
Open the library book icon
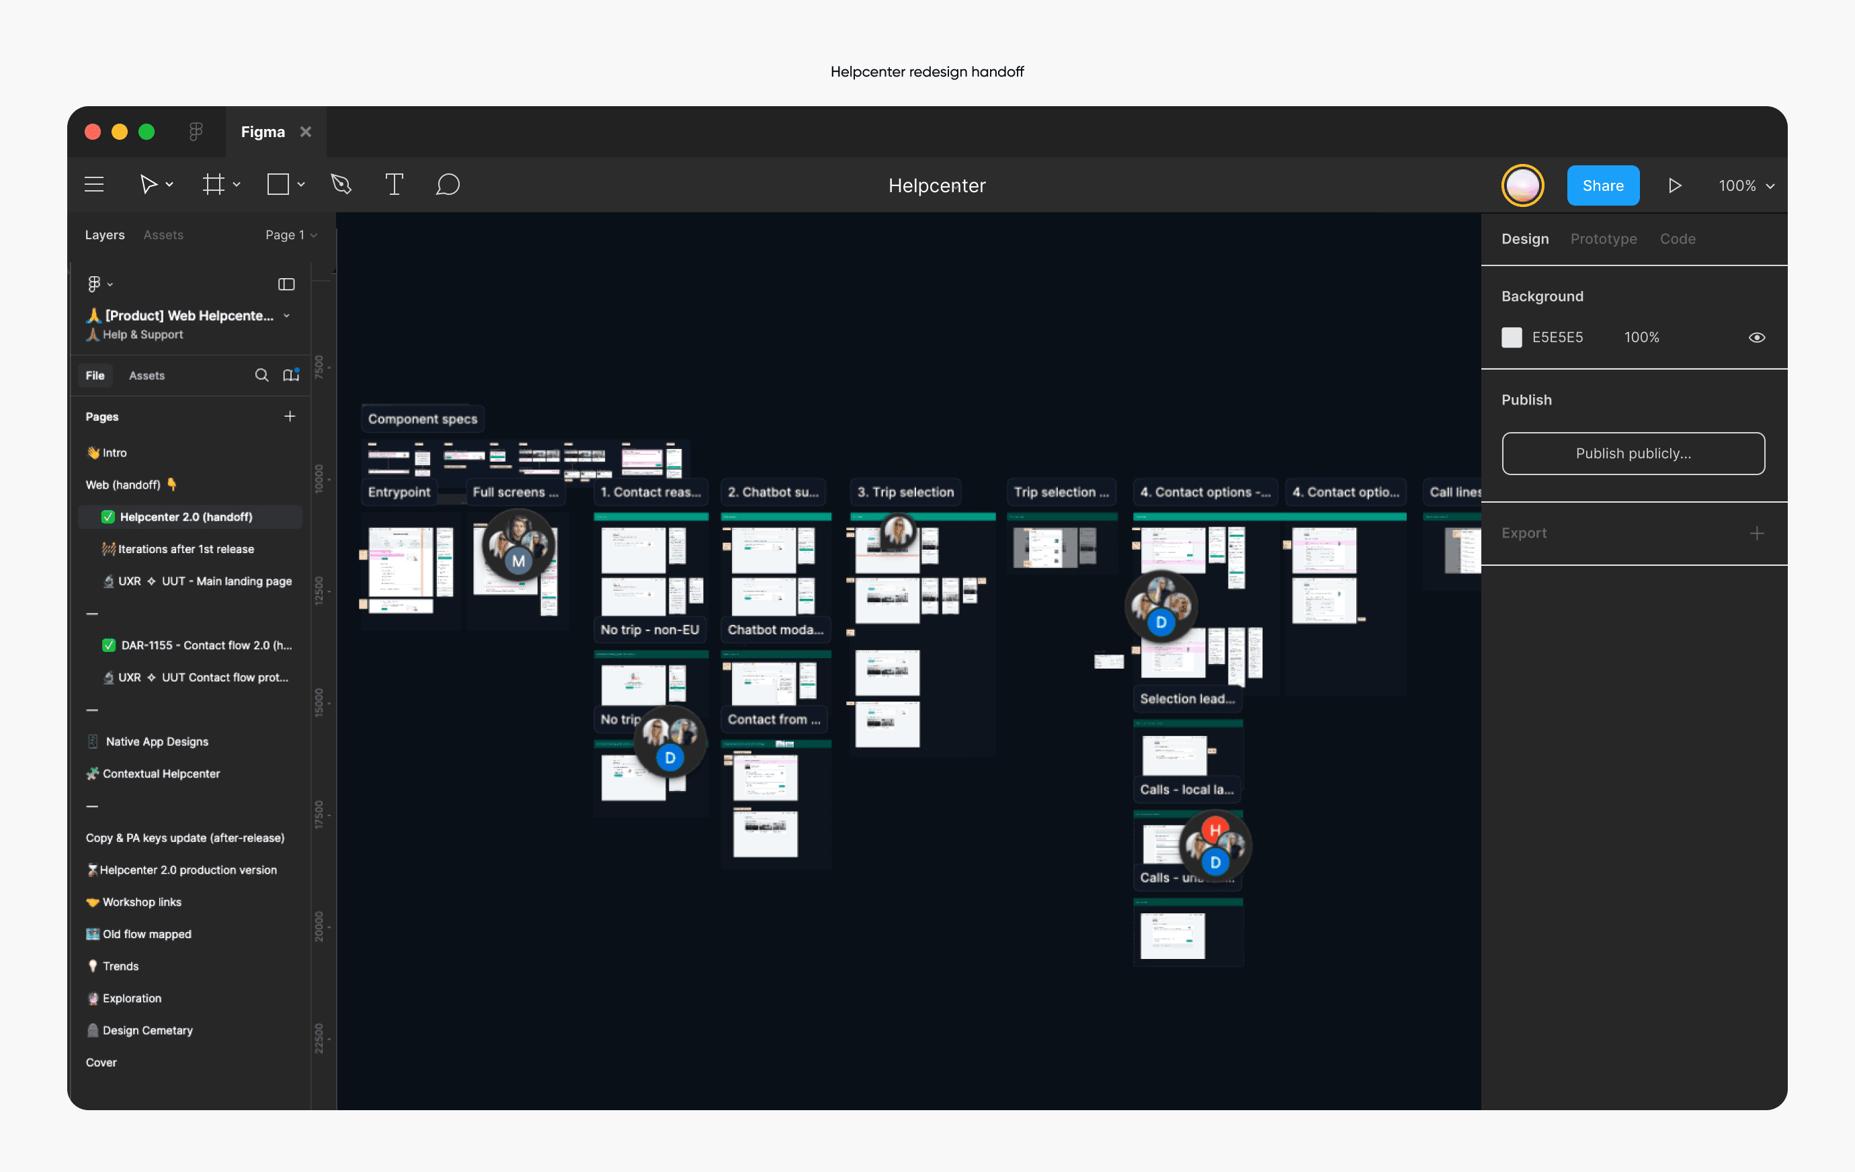tap(290, 375)
